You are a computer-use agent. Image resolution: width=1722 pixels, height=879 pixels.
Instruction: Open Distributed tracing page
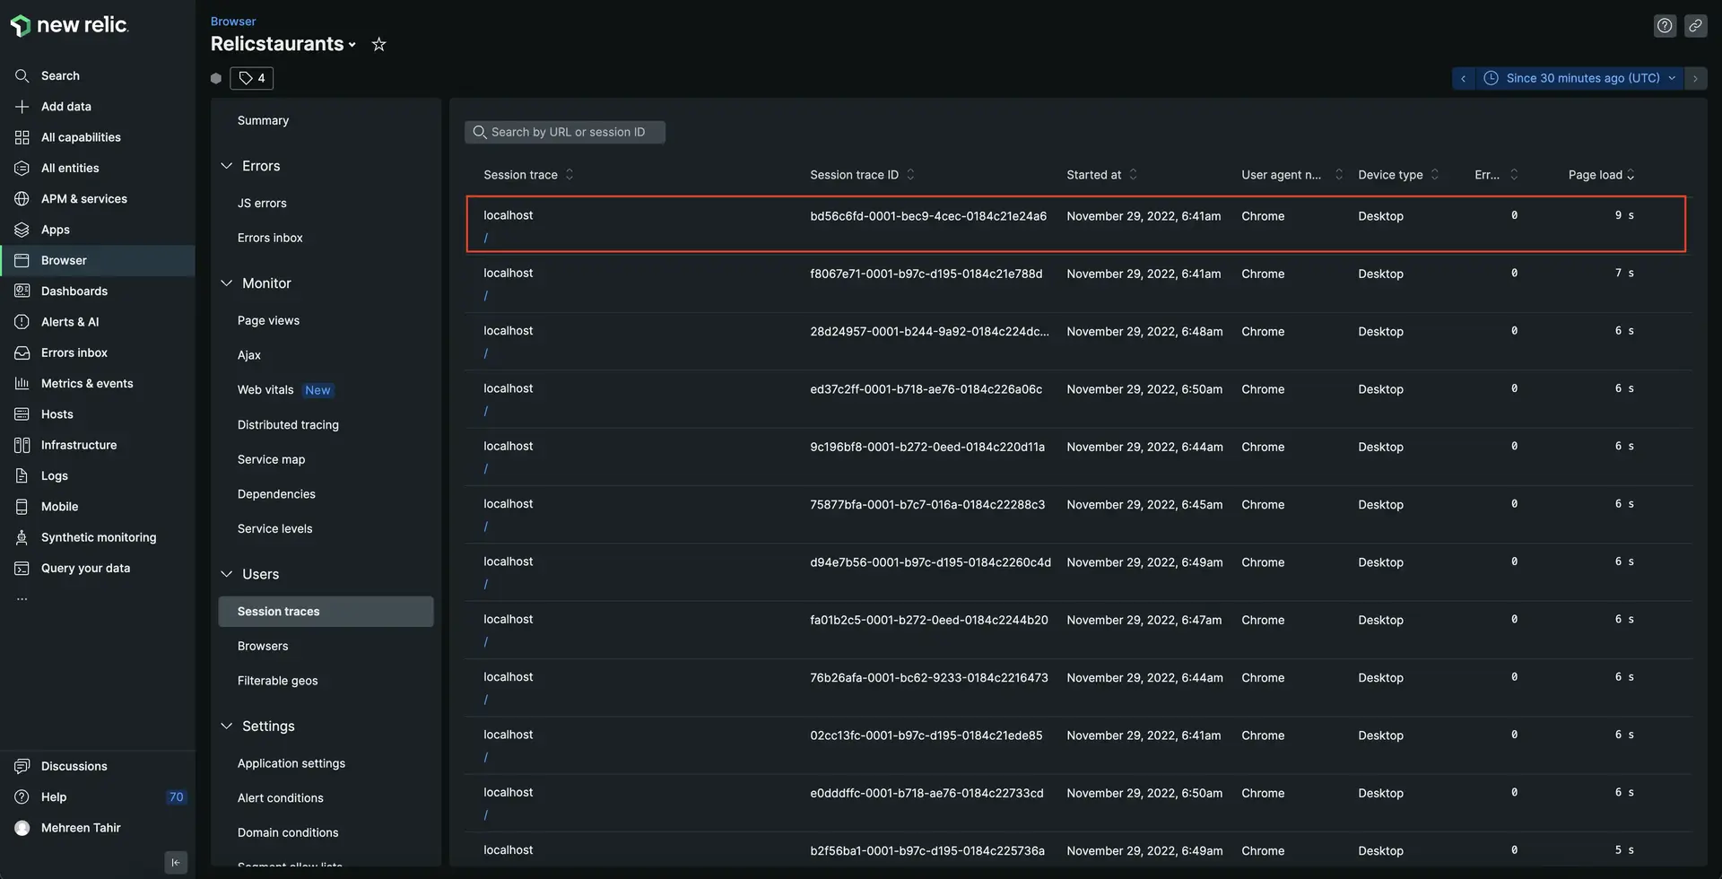[x=288, y=425]
